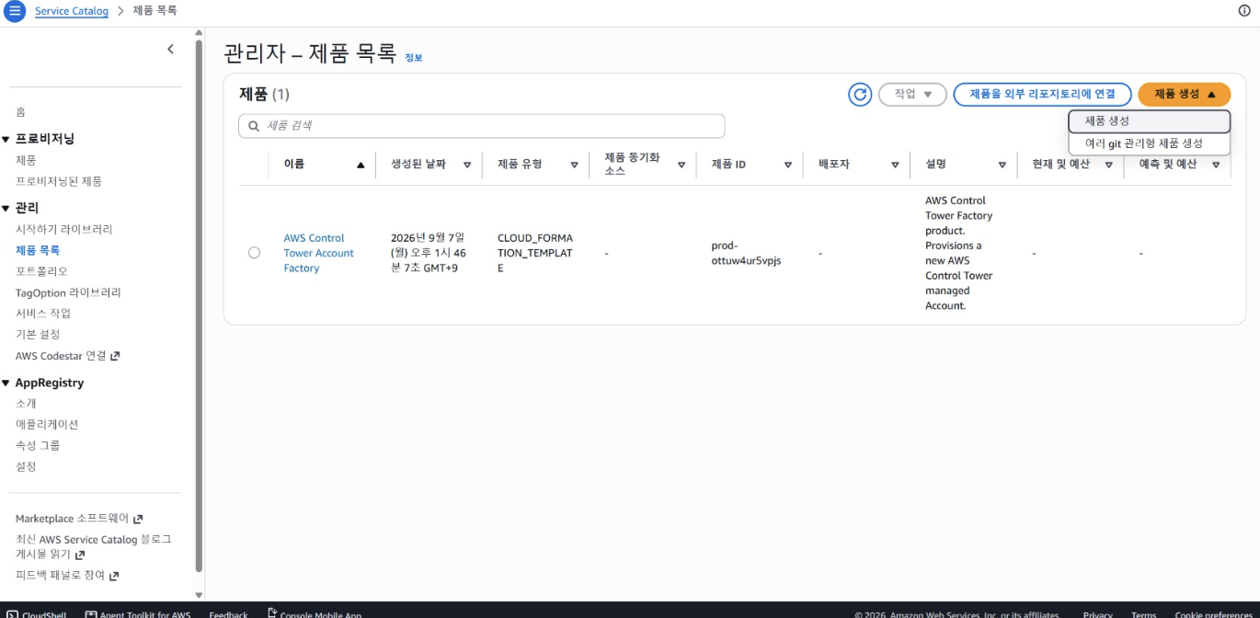Open the Privacy footer link

(x=1097, y=614)
